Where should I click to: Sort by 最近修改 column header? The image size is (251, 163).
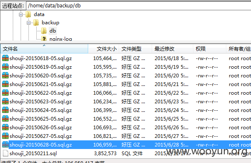(x=172, y=49)
